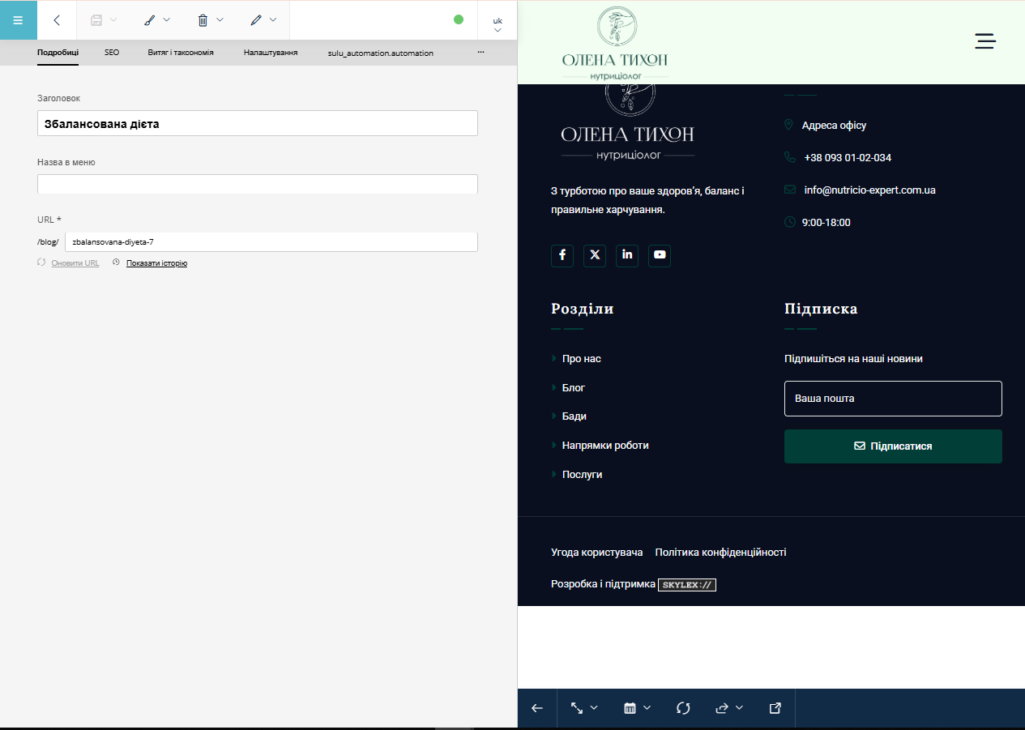
Task: Click the LinkedIn icon in the footer
Action: (627, 255)
